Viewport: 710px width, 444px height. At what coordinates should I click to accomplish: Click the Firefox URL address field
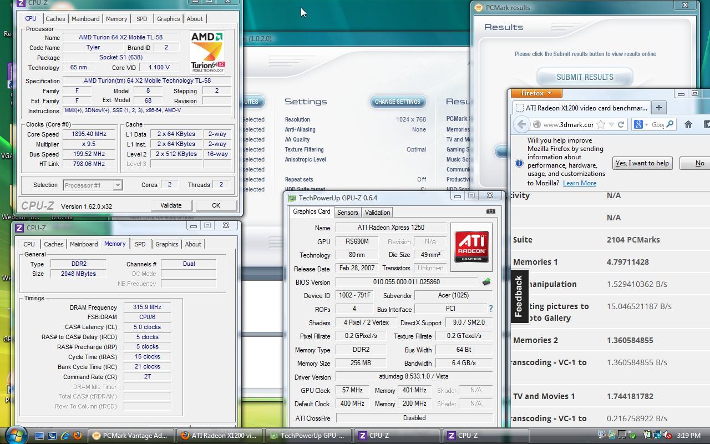(567, 124)
